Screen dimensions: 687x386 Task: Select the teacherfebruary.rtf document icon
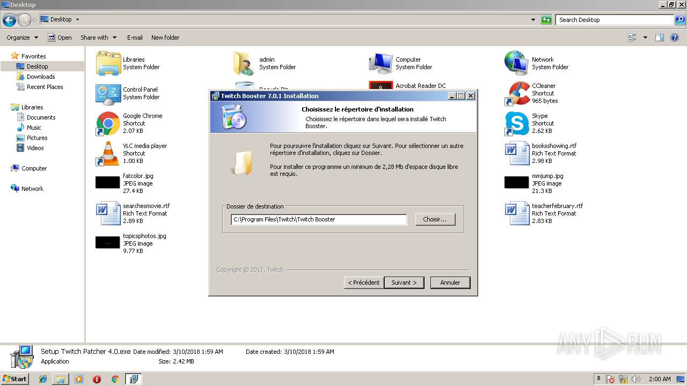(517, 213)
